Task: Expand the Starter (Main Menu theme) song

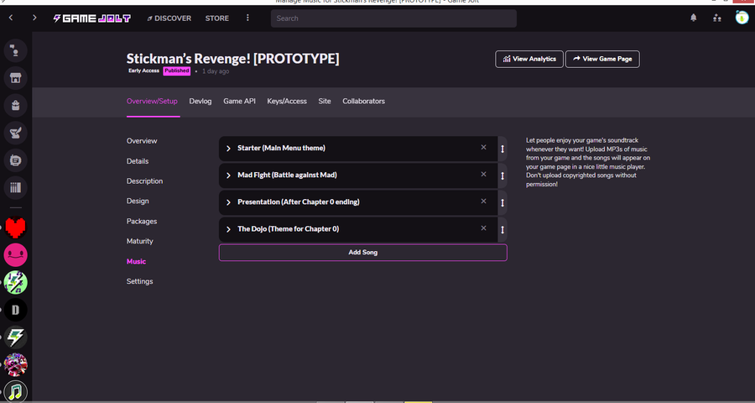Action: (228, 149)
